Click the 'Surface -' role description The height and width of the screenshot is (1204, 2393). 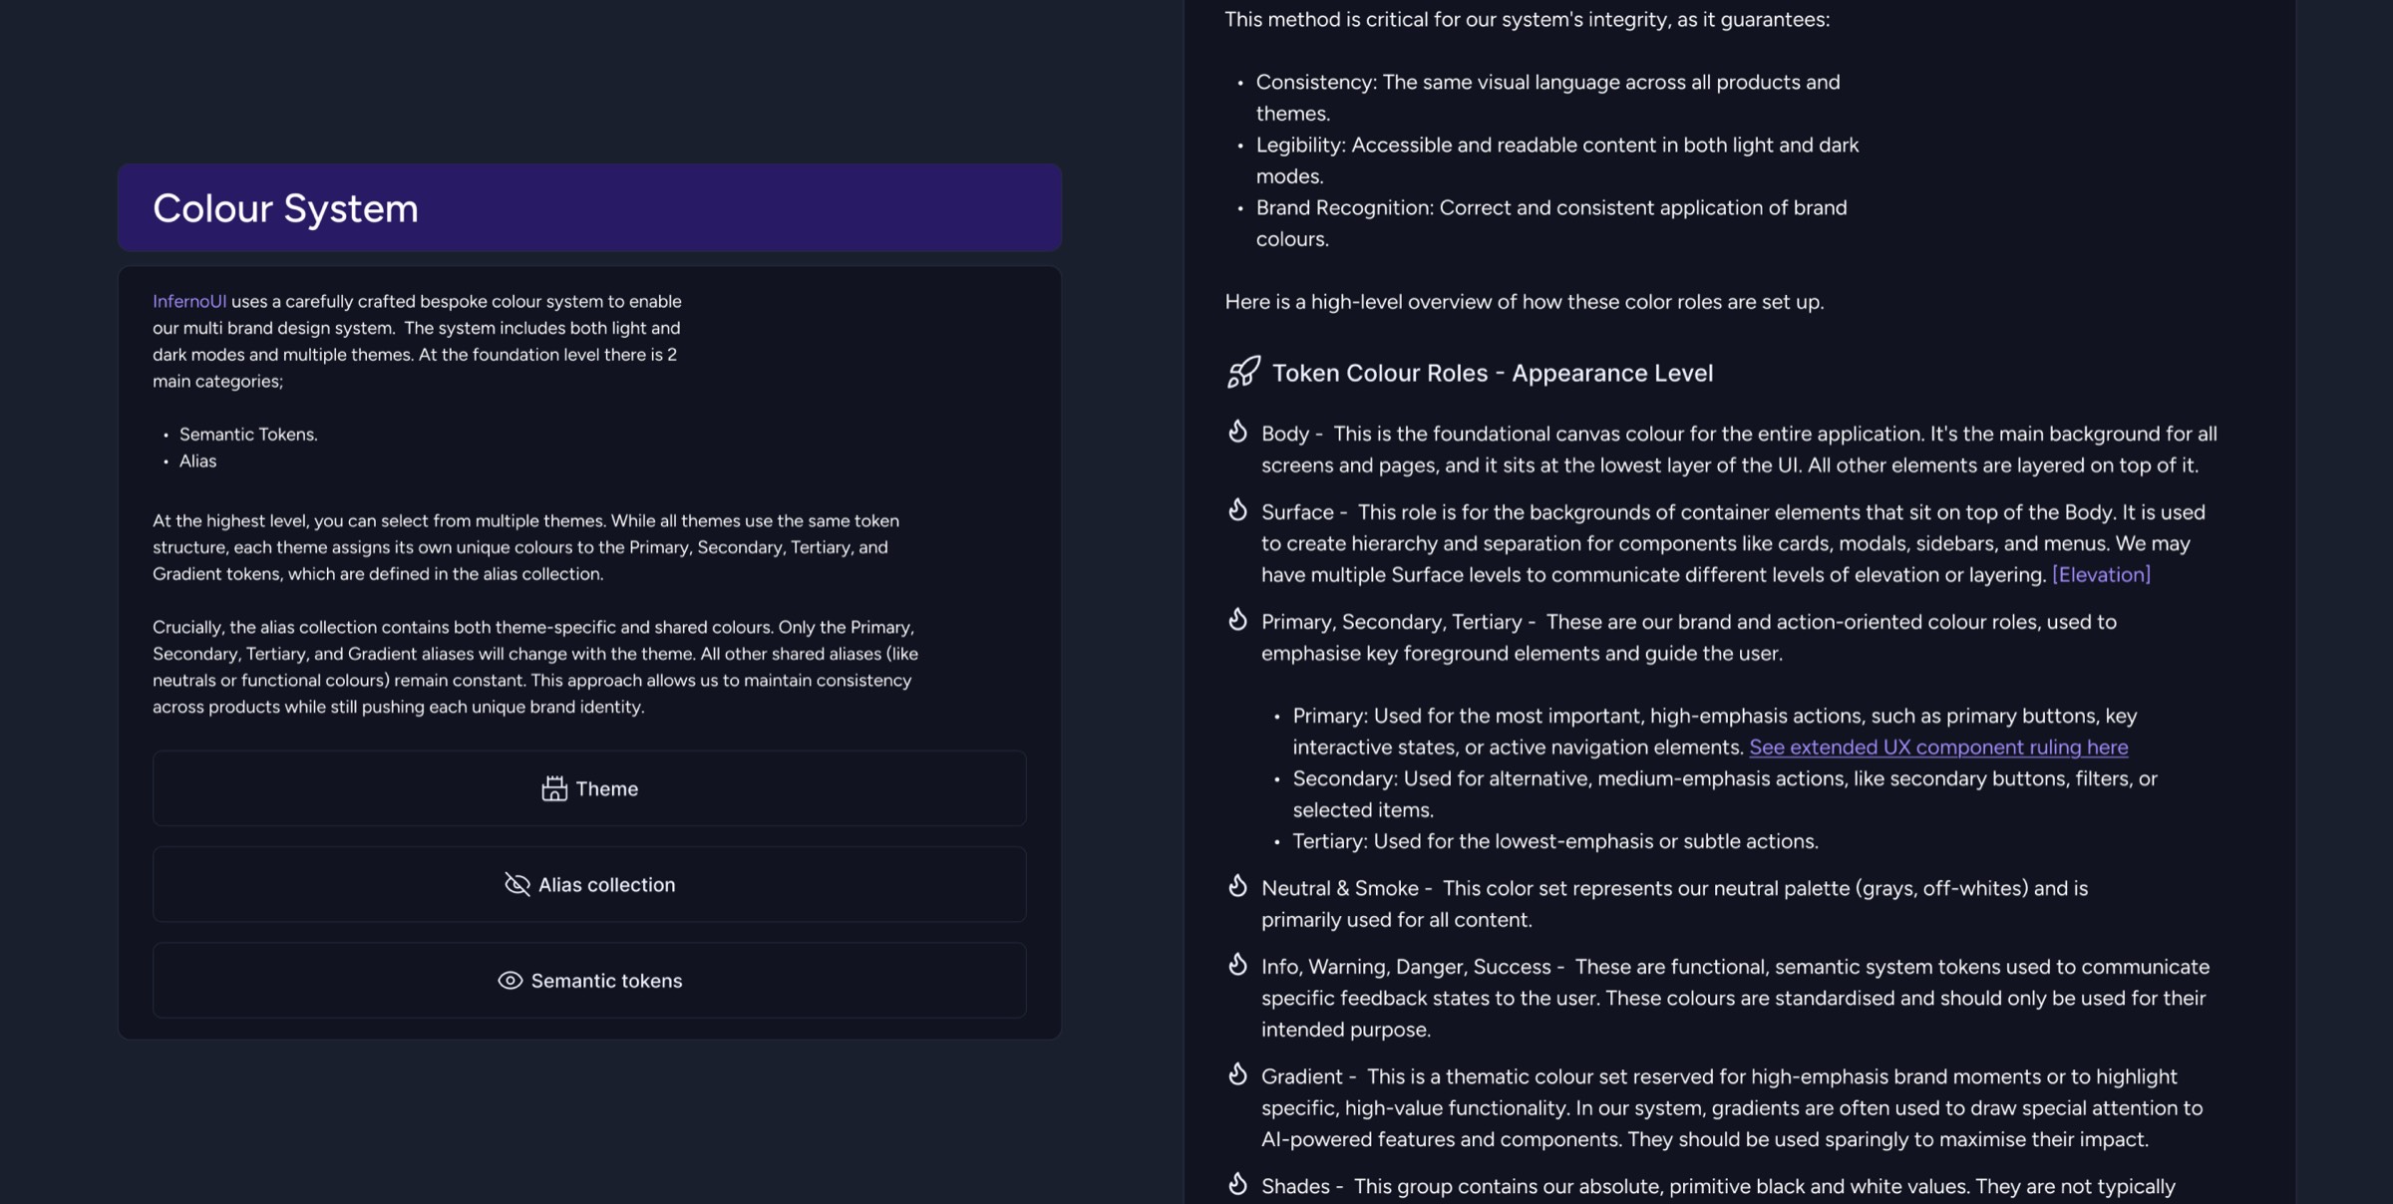coord(1733,543)
